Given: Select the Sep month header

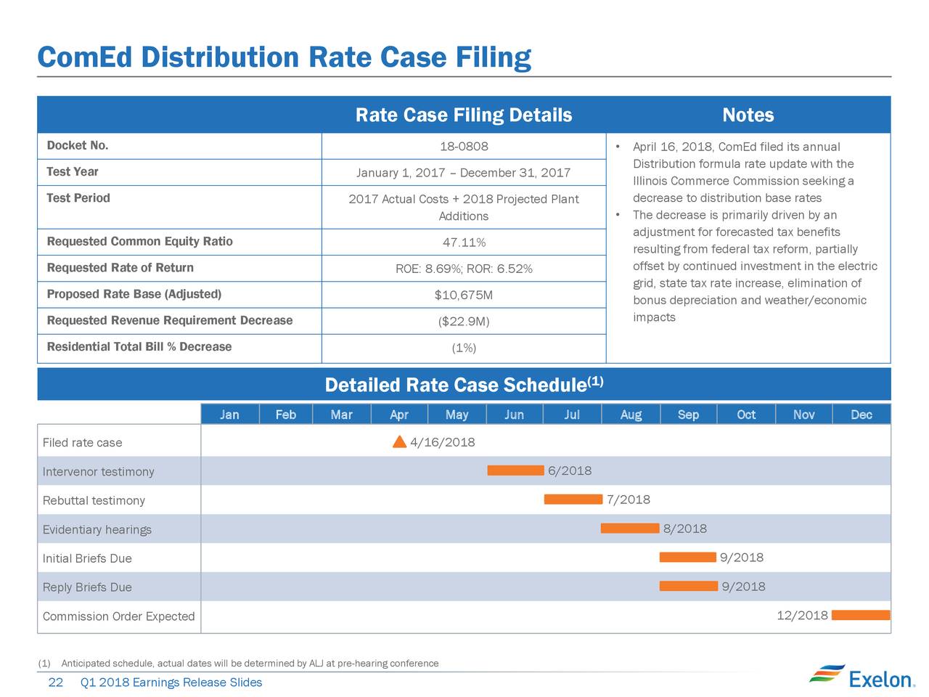Looking at the screenshot, I should tap(688, 415).
